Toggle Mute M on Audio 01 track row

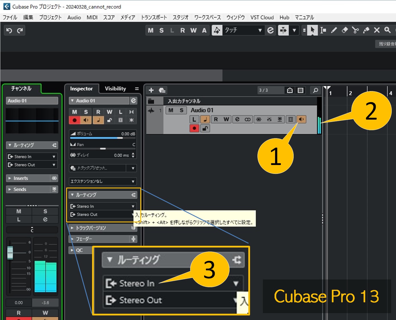(x=171, y=110)
